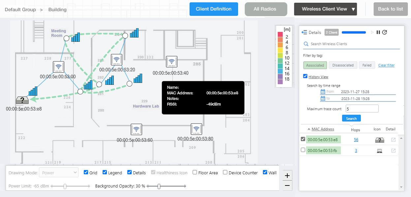Pause the client auto-refresh
This screenshot has width=411, height=197.
[x=378, y=32]
